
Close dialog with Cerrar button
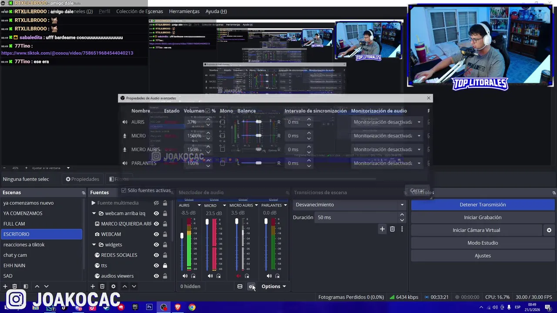[417, 190]
